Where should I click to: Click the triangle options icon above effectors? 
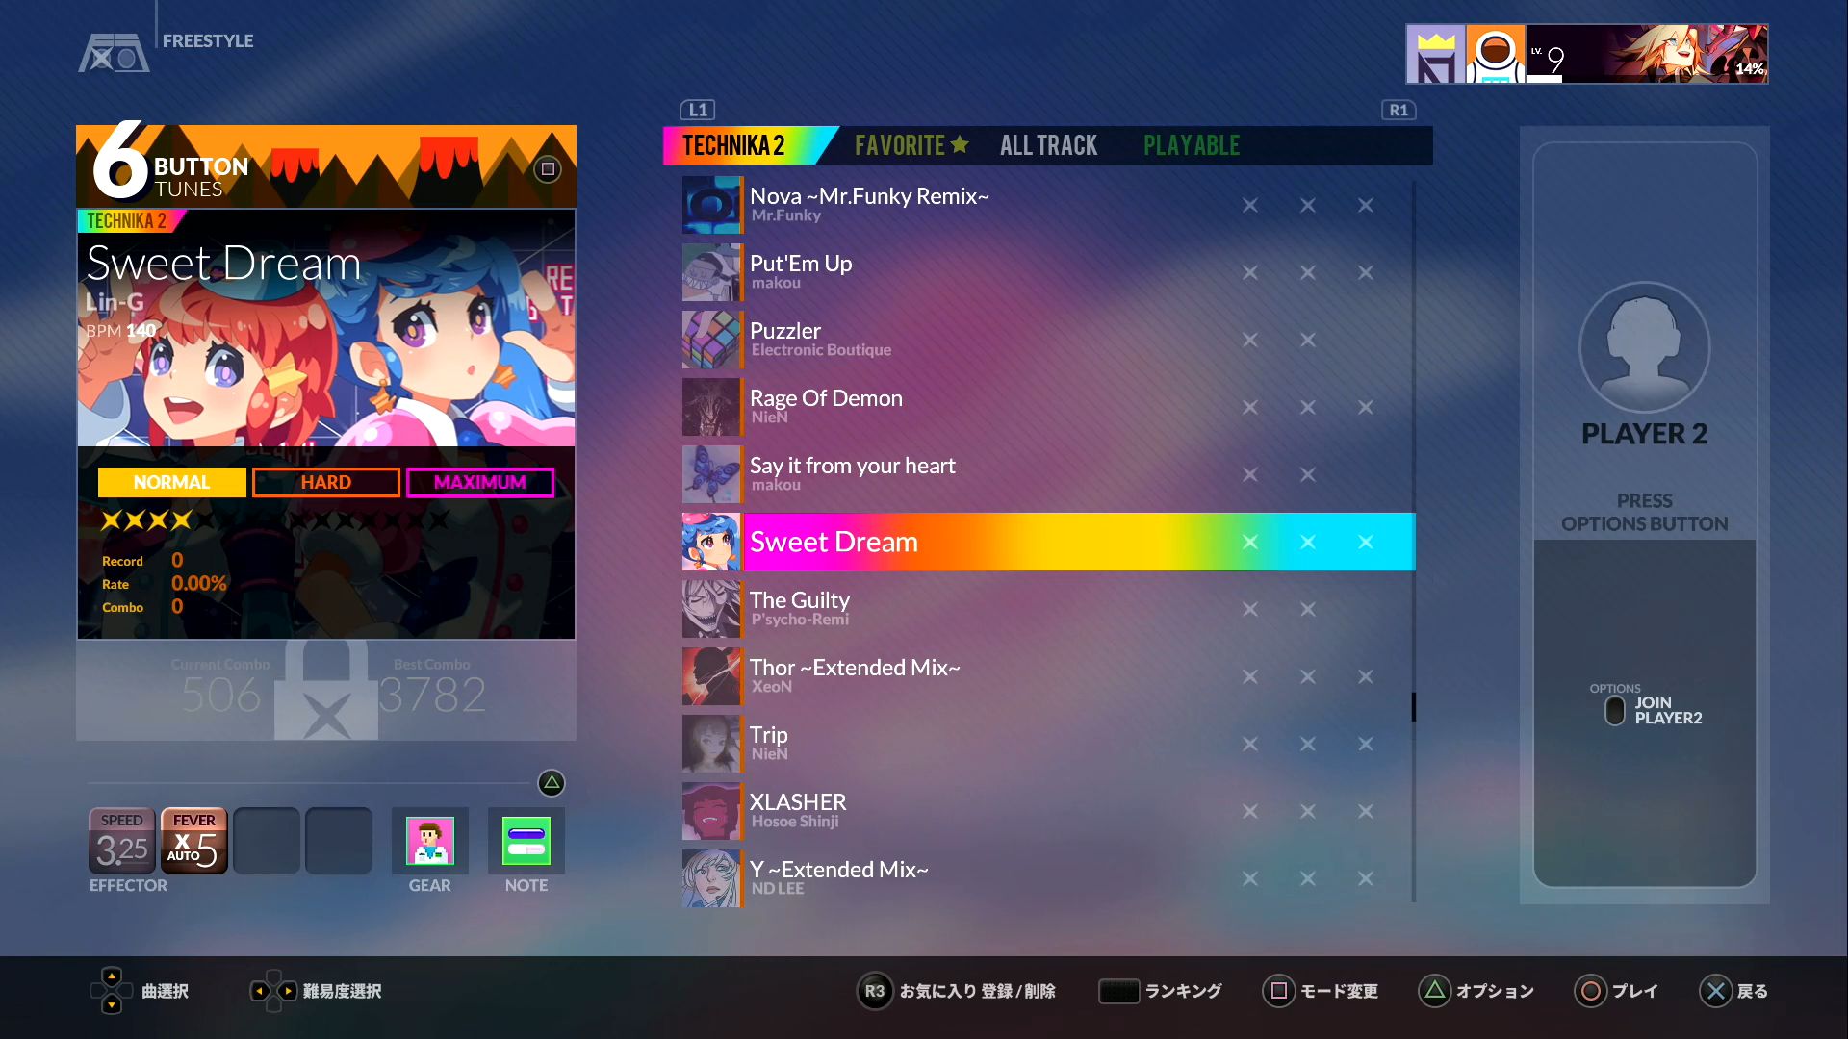click(552, 783)
